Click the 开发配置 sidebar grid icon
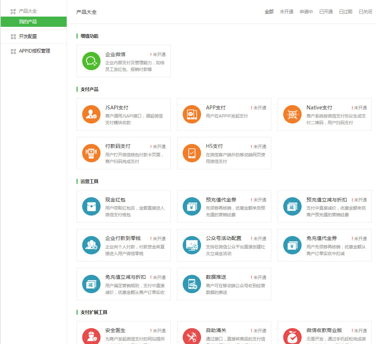This screenshot has height=344, width=376. point(13,36)
